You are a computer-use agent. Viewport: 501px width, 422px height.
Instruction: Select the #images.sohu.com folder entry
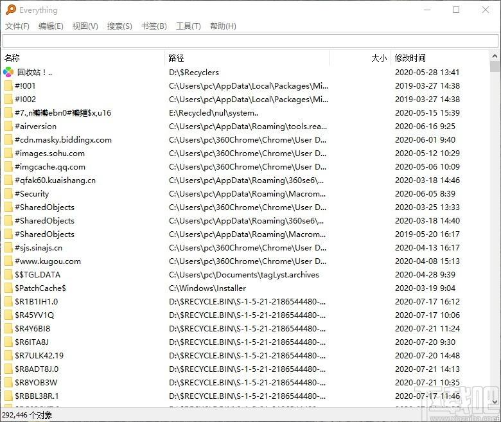[x=49, y=154]
